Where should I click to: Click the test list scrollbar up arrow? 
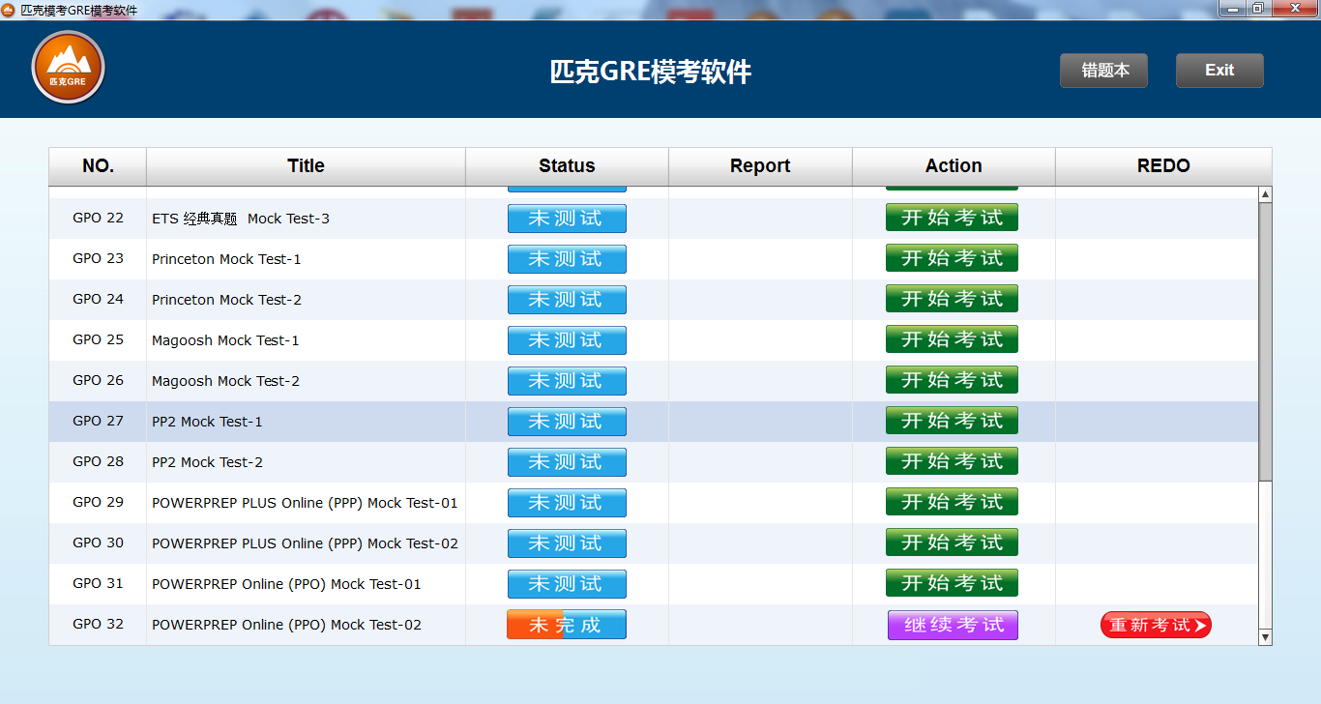coord(1265,194)
